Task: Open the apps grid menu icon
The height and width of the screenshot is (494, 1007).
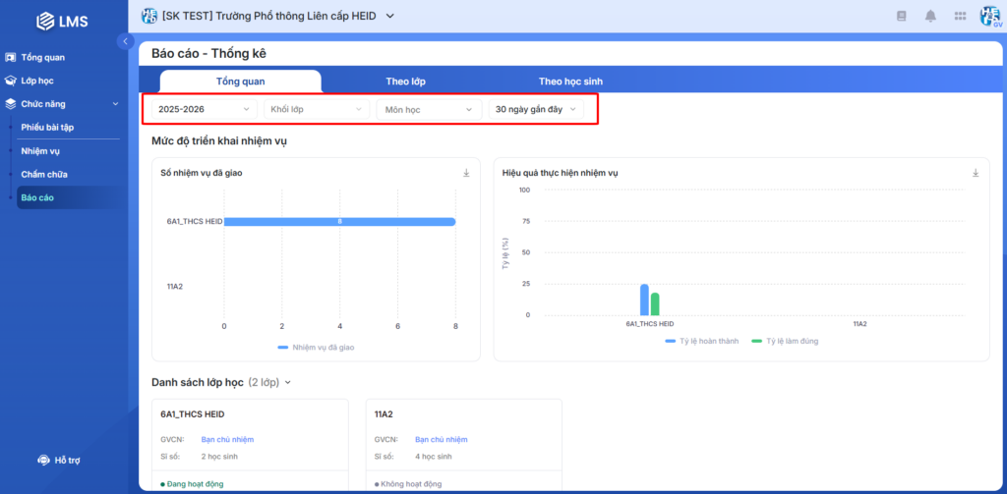Action: point(960,16)
